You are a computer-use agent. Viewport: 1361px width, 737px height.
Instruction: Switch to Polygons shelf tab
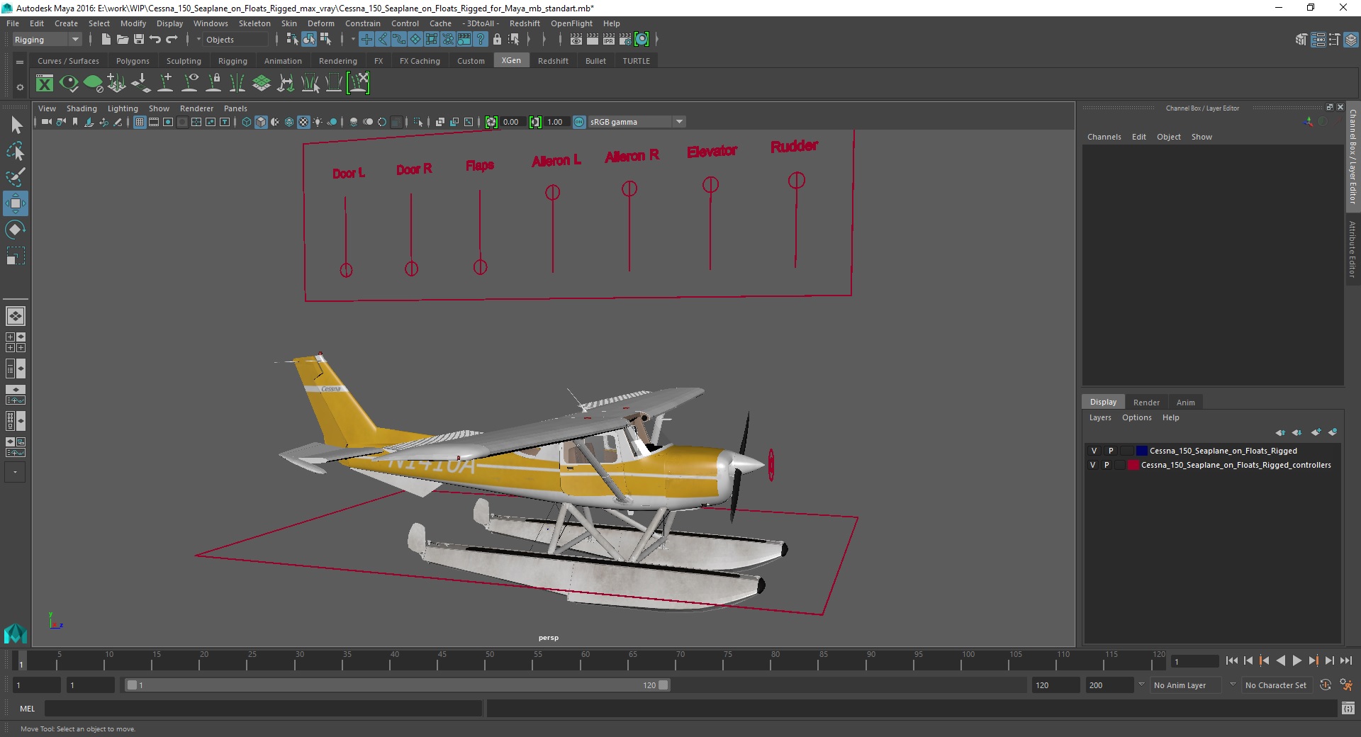point(133,61)
